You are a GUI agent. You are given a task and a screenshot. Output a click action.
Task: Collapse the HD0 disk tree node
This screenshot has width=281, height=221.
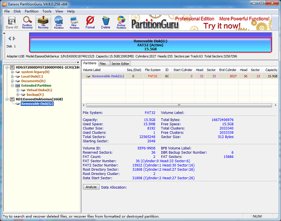pyautogui.click(x=7, y=67)
